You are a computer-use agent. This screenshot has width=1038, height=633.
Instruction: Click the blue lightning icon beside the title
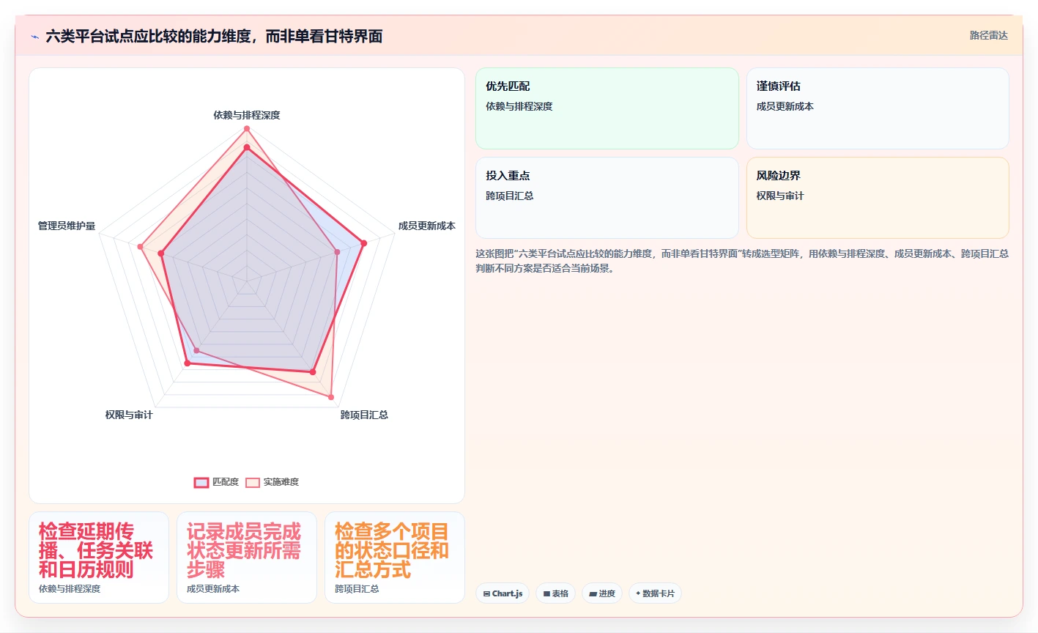point(34,37)
